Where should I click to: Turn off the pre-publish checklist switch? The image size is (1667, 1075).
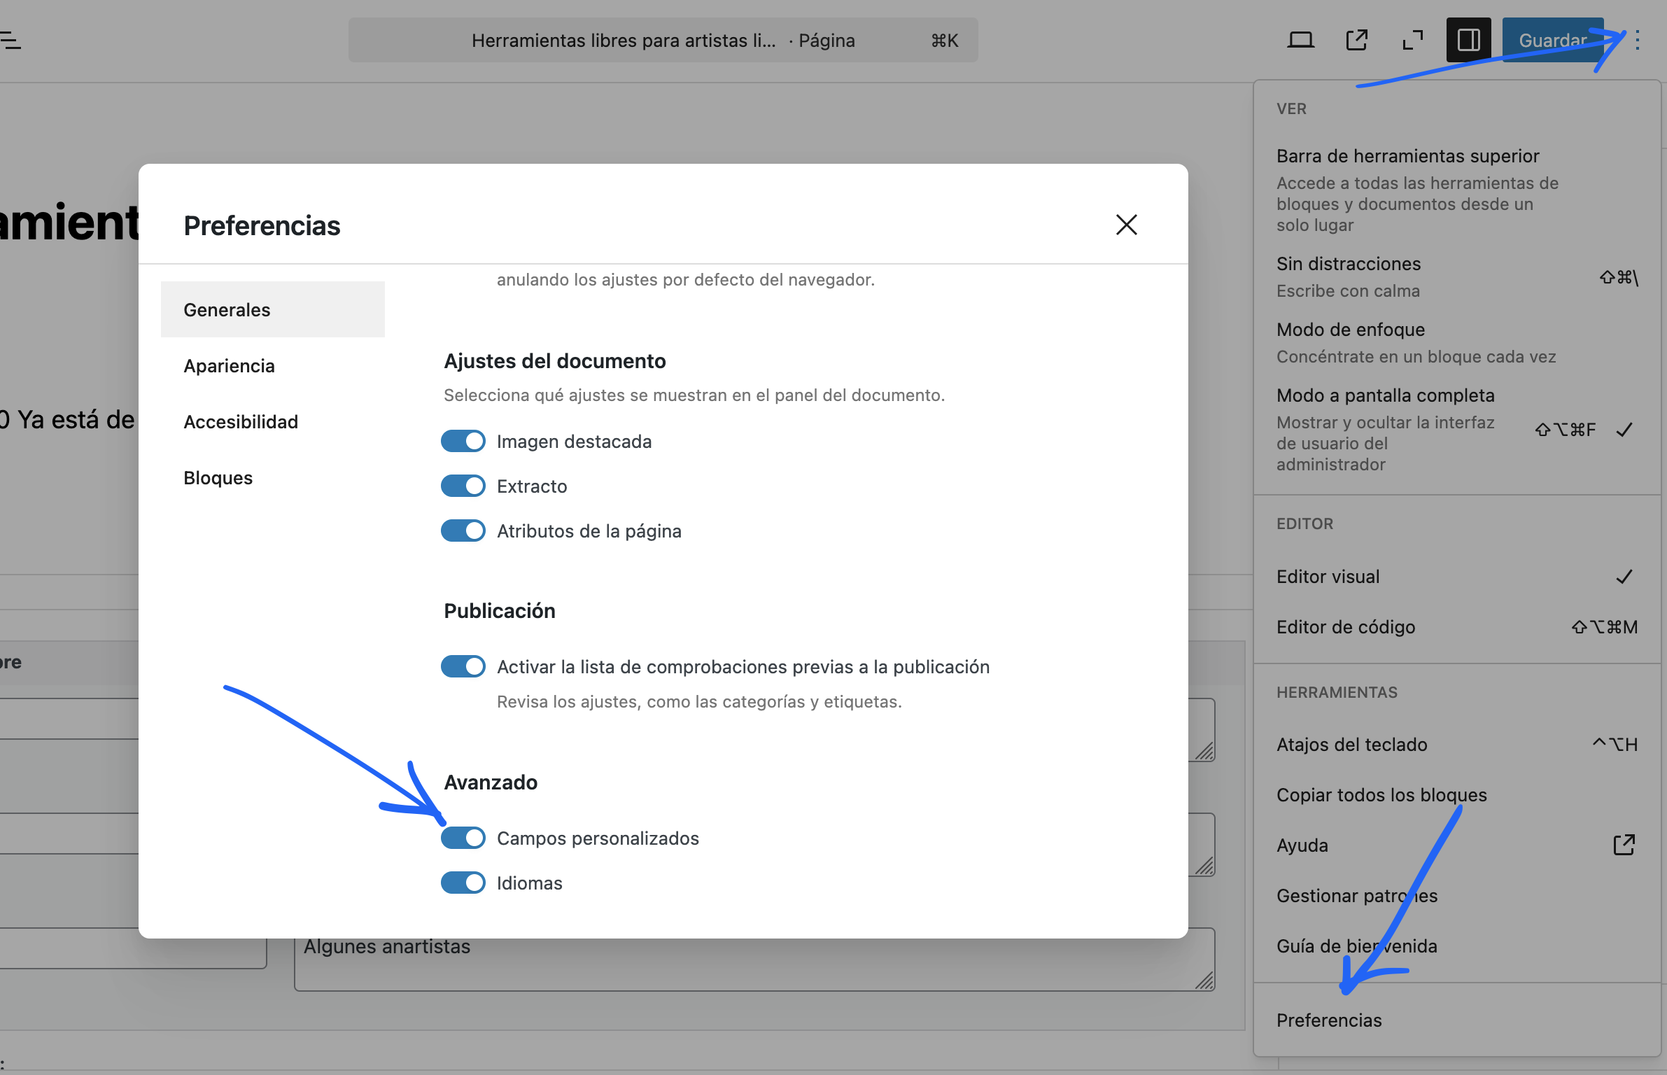463,666
